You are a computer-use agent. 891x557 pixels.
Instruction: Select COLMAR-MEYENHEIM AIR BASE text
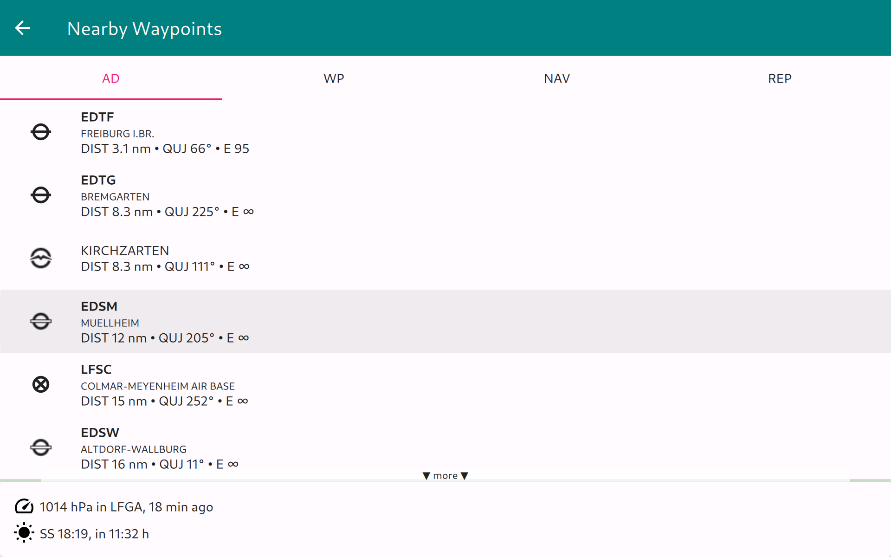[x=158, y=386]
